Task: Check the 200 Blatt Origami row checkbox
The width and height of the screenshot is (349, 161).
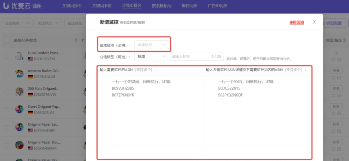Action: 7,92
